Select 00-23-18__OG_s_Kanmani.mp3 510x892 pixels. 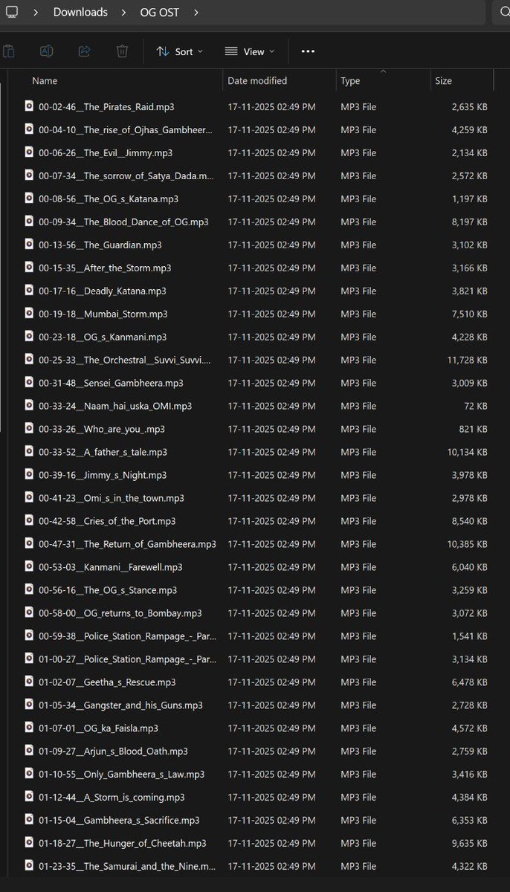point(103,337)
